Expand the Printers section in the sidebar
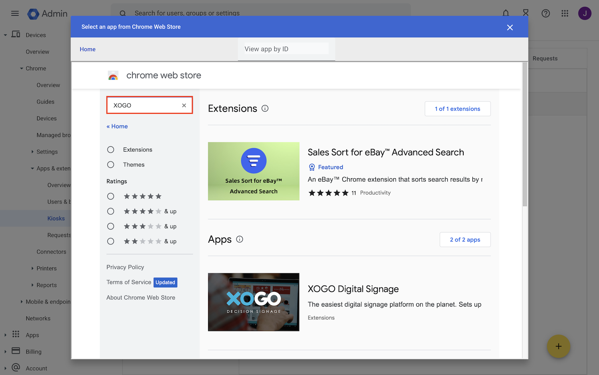 [33, 268]
